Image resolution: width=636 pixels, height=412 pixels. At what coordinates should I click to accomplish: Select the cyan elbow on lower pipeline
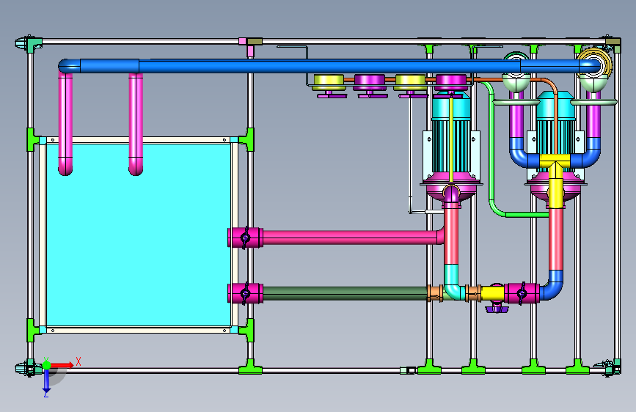(x=453, y=283)
